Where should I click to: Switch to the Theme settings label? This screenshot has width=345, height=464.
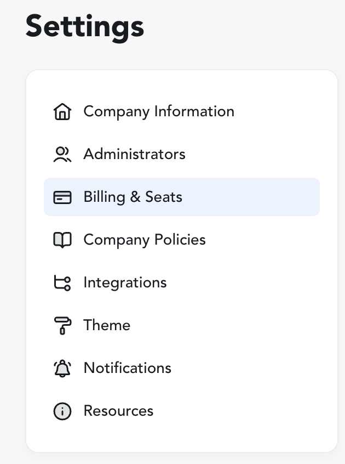(107, 325)
